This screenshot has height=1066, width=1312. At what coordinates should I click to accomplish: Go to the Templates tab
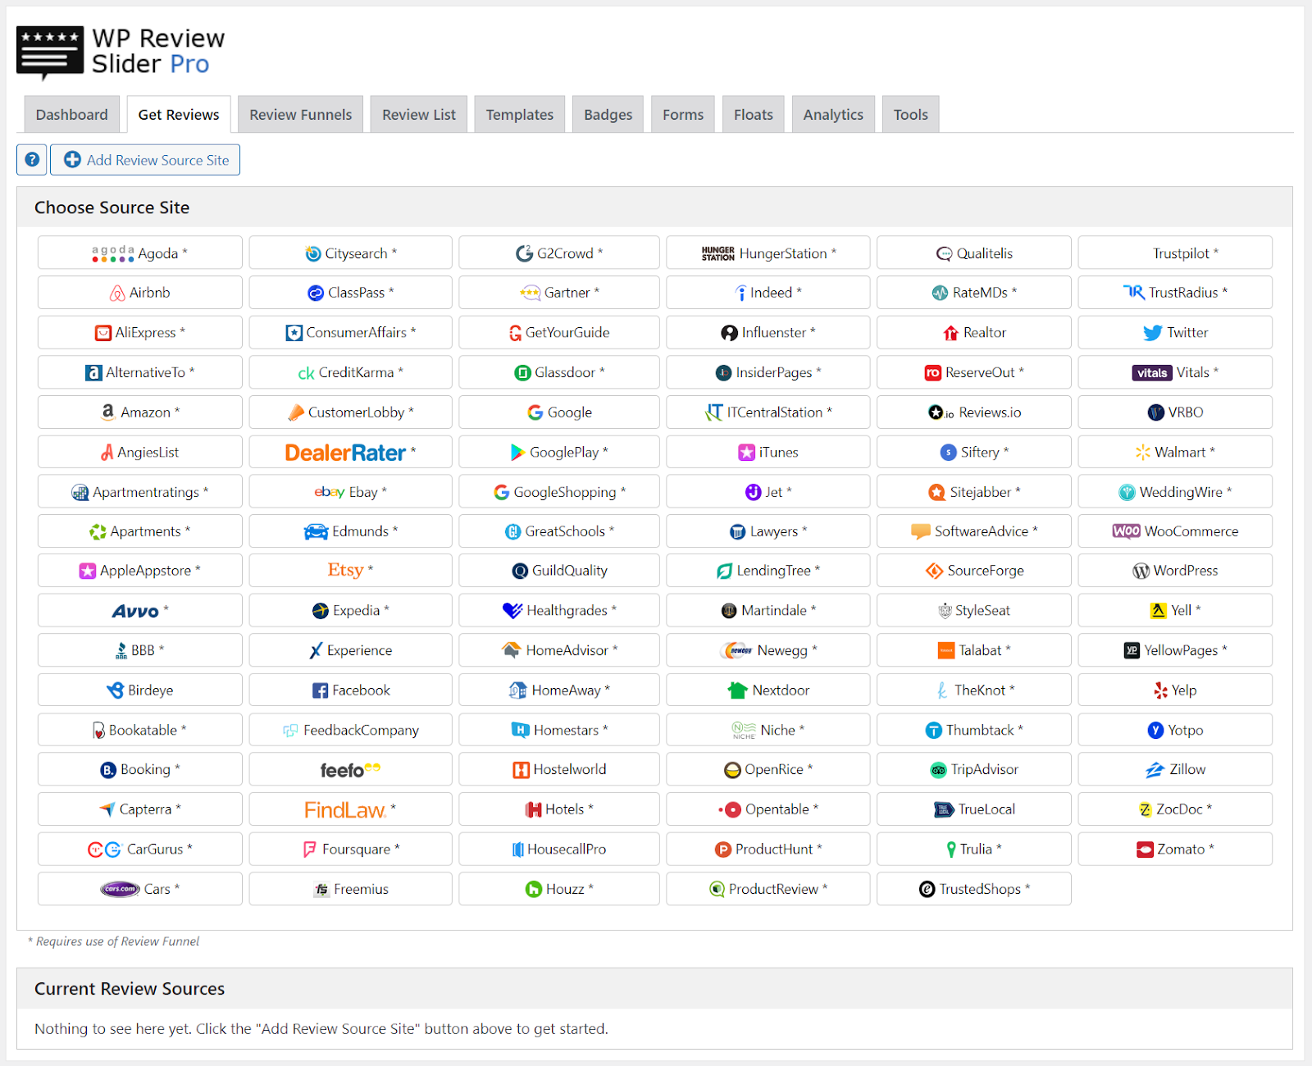point(520,114)
